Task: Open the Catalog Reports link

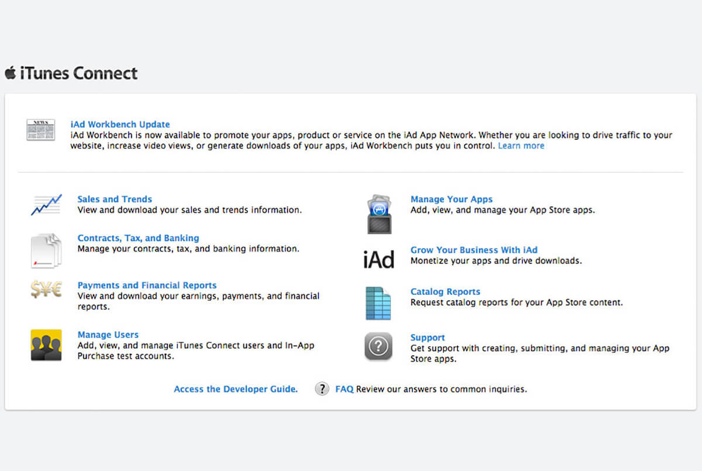Action: pos(445,292)
